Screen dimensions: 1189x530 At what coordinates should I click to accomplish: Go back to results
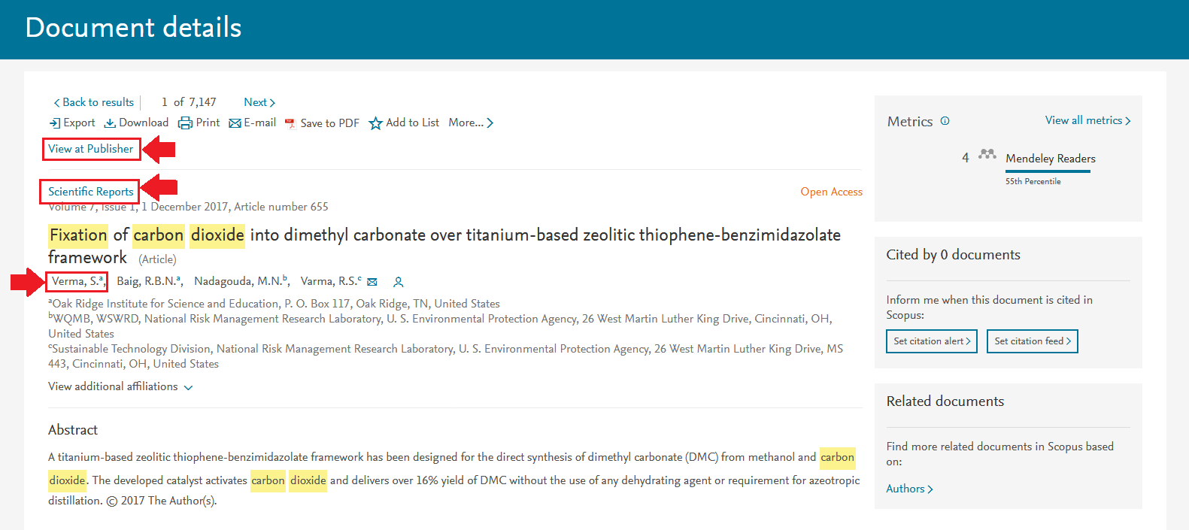point(94,102)
